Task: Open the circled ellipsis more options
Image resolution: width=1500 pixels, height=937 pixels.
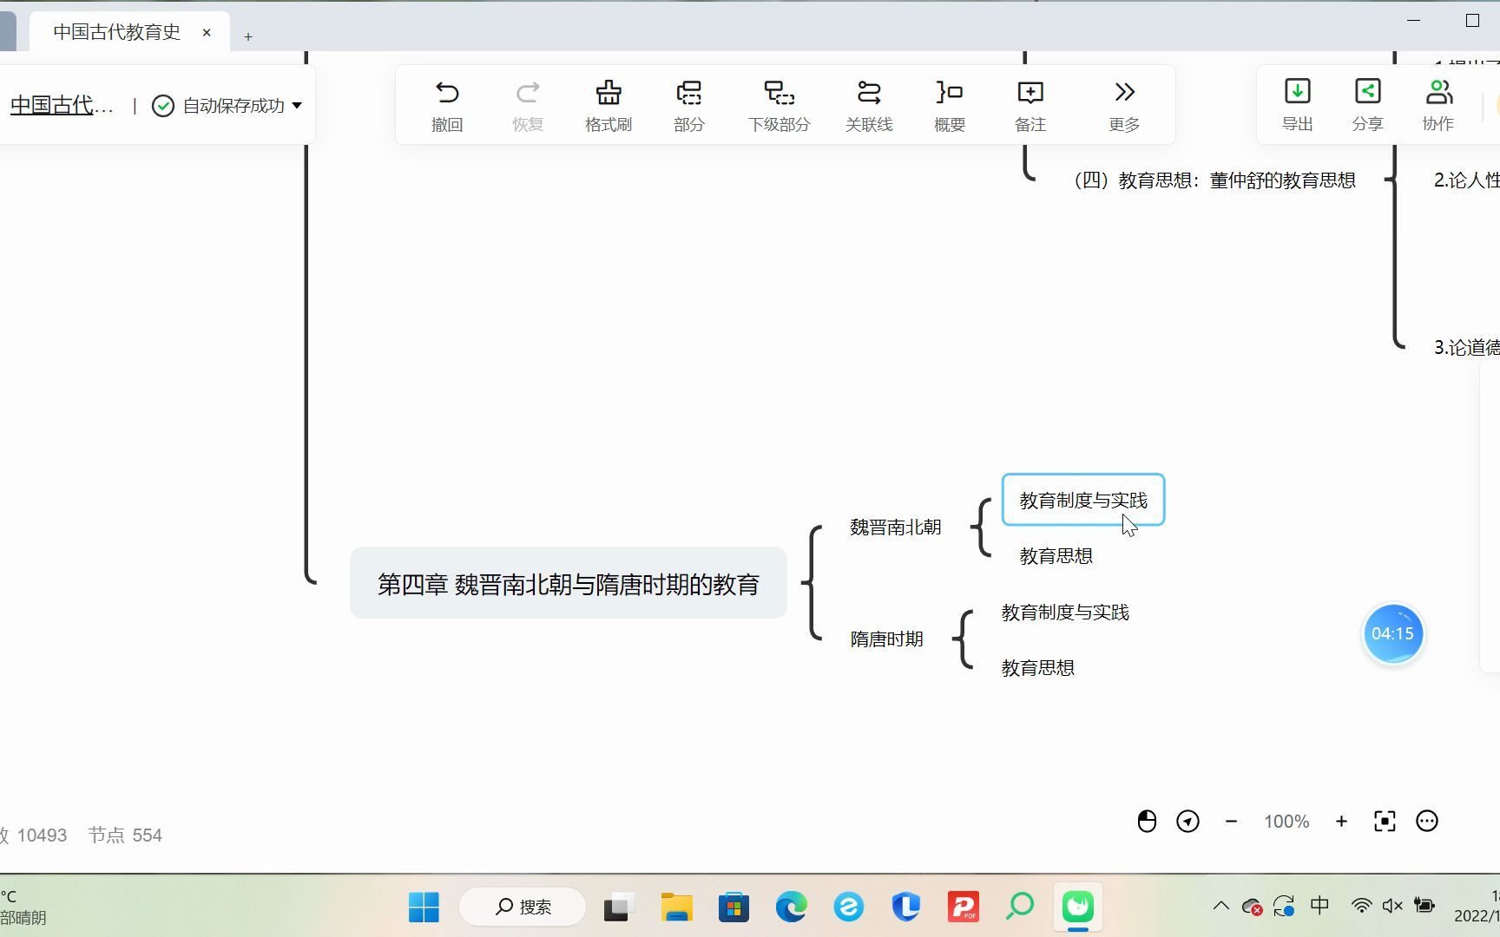Action: [x=1427, y=822]
